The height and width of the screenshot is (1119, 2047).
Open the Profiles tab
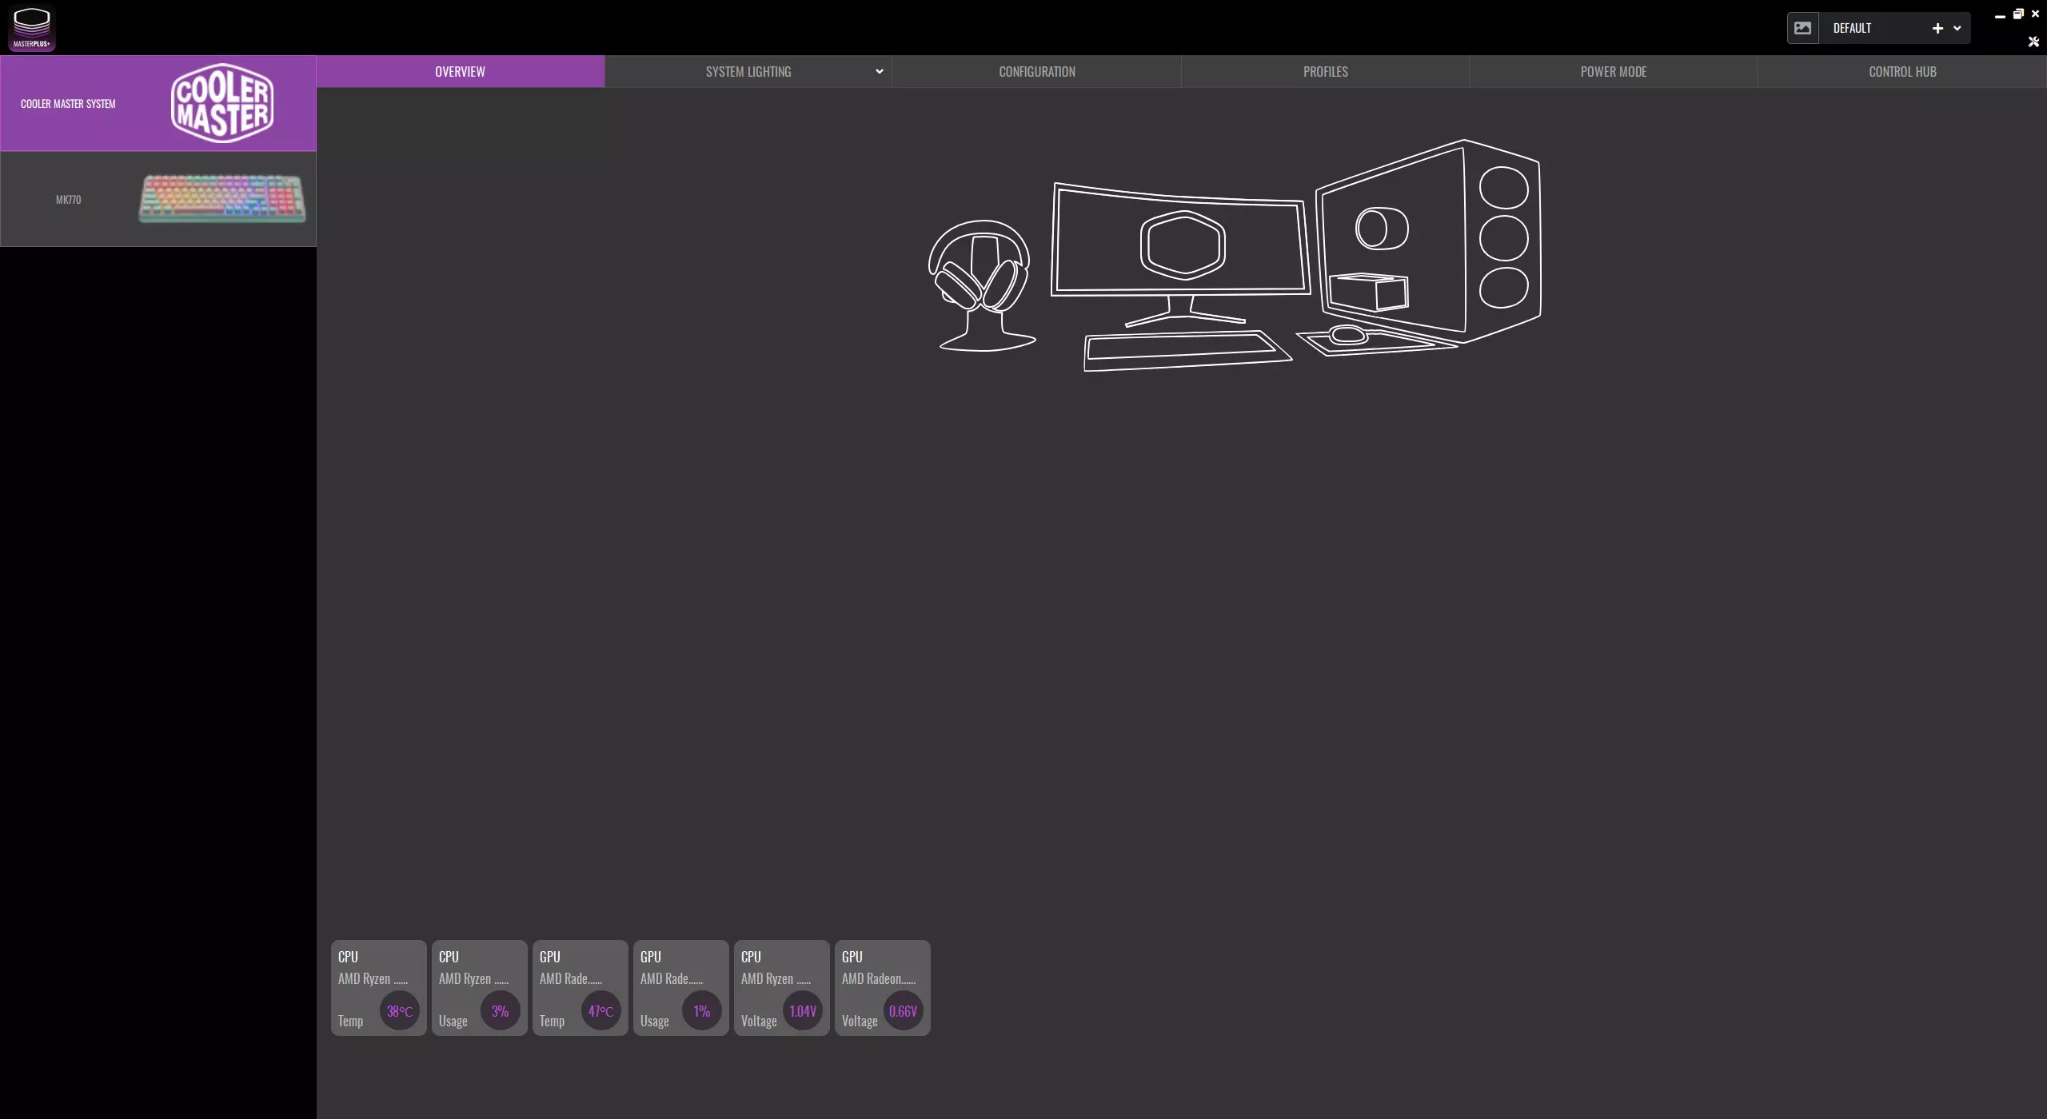click(1326, 71)
